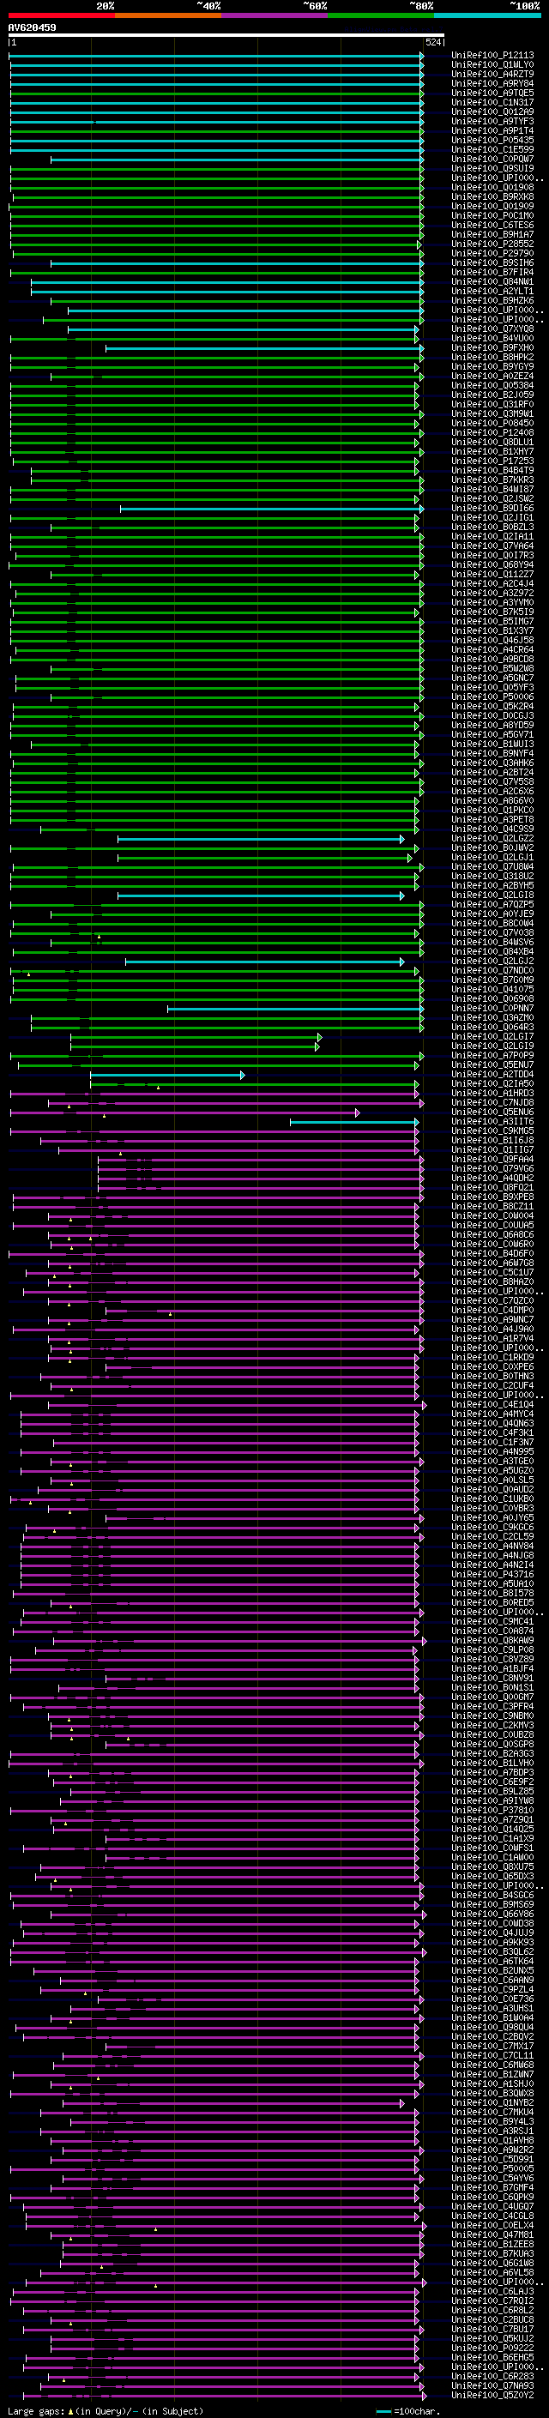Screen dimensions: 549x2418
Task: Select the UniRef100_B8CZ11 label
Action: [492, 1207]
